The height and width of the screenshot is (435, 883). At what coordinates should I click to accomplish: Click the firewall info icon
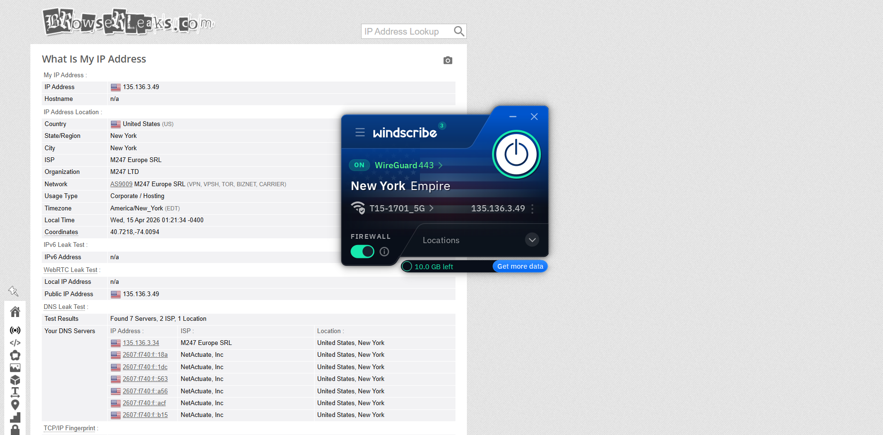click(x=384, y=252)
